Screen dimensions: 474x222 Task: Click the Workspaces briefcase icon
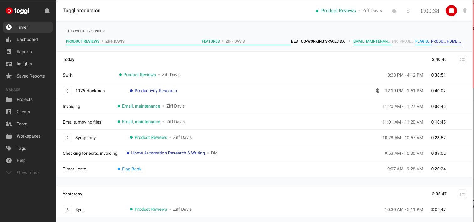9,136
